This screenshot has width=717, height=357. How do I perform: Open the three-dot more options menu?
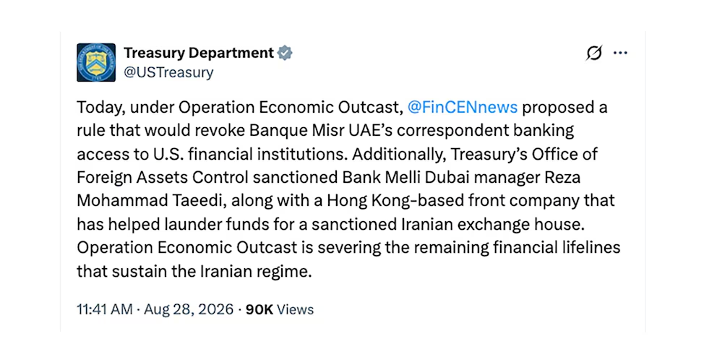620,53
